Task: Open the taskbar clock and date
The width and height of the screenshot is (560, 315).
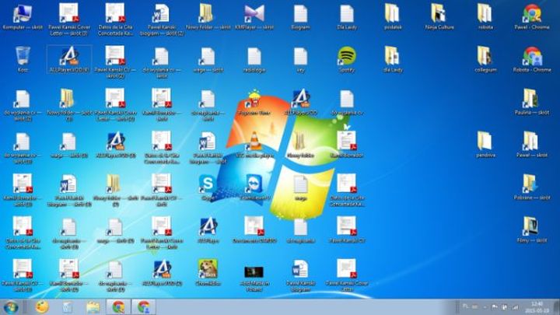Action: pos(537,307)
